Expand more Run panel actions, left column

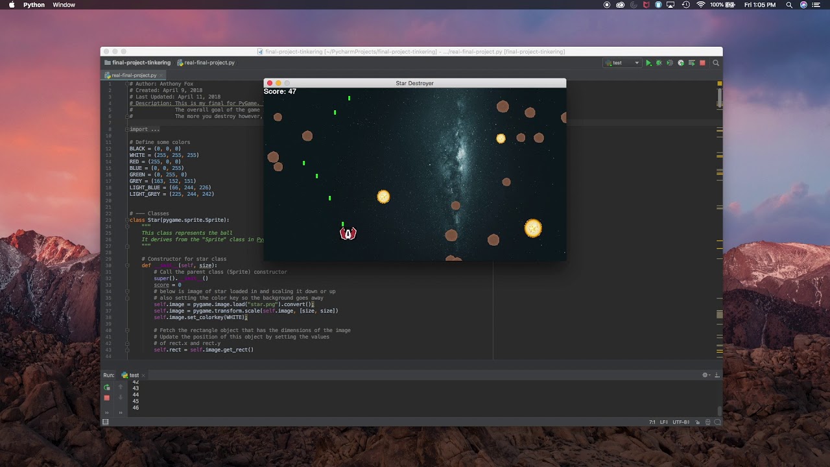107,412
